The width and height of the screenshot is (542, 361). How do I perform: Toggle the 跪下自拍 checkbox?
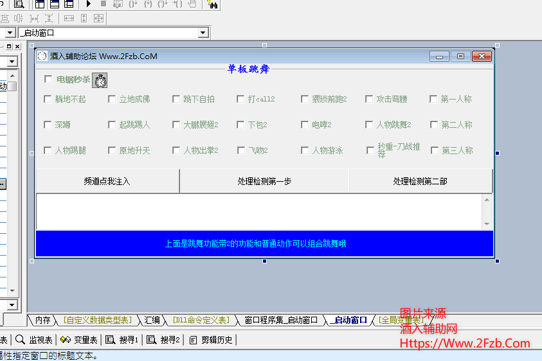176,99
